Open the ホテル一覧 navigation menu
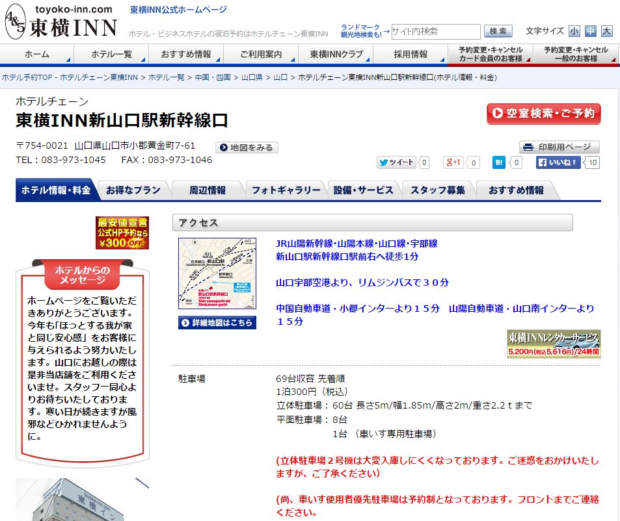Viewport: 620px width, 521px height. pos(111,54)
